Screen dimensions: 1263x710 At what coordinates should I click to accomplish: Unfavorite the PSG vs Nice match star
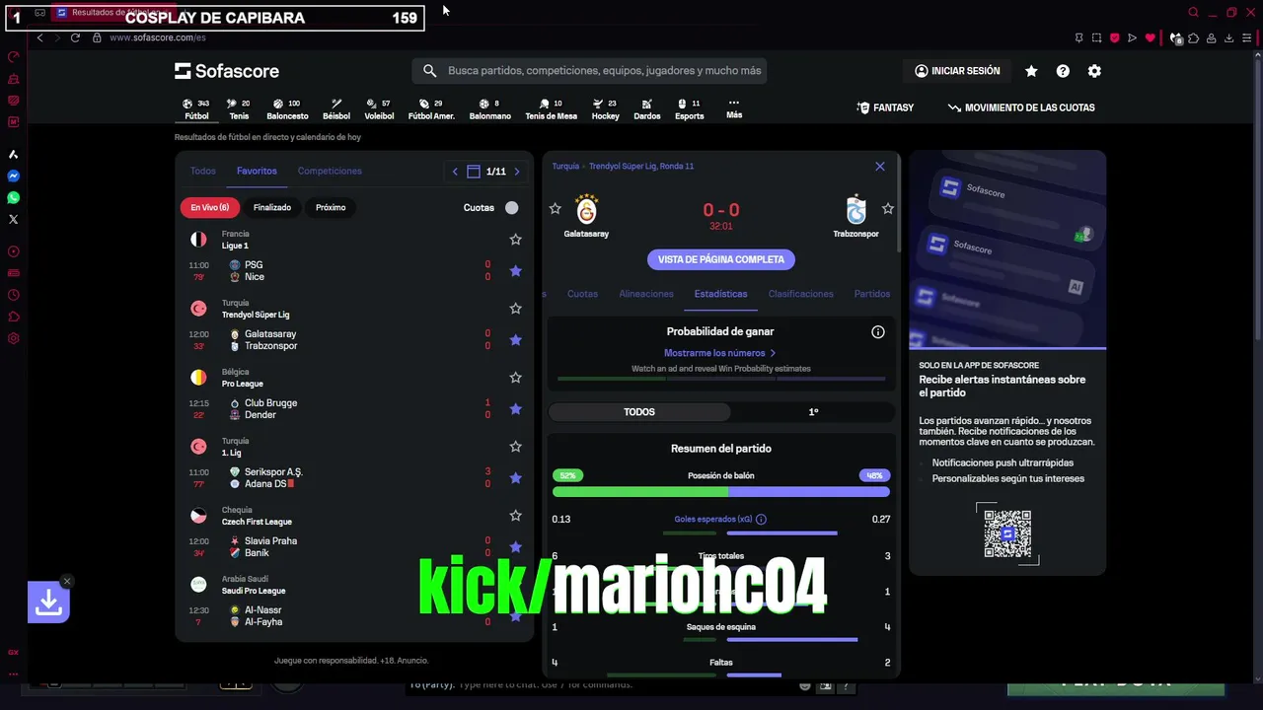point(515,271)
